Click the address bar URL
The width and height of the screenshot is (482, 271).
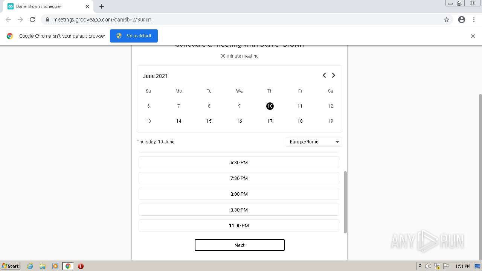102,20
